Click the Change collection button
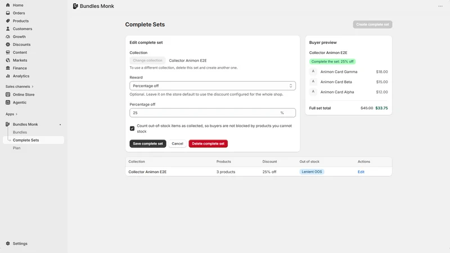Viewport: 450px width, 253px height. click(x=147, y=61)
